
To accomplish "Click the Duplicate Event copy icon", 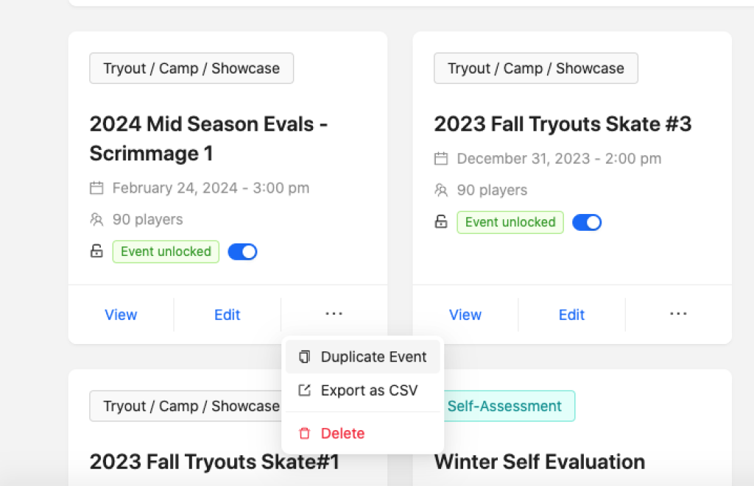I will 304,357.
